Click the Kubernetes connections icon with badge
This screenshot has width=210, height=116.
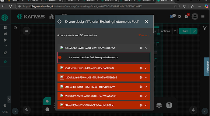[172, 16]
